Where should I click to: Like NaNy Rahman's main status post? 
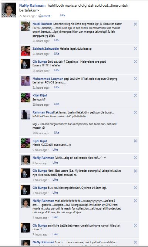coord(63,15)
